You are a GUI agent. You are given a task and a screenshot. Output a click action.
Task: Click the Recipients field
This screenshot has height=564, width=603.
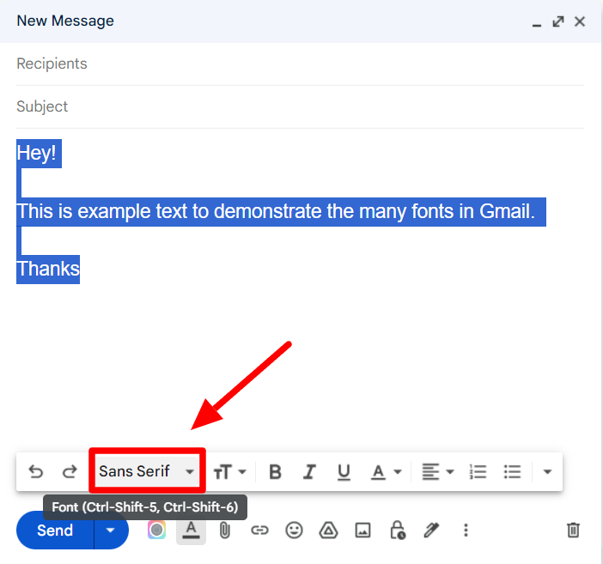point(300,64)
